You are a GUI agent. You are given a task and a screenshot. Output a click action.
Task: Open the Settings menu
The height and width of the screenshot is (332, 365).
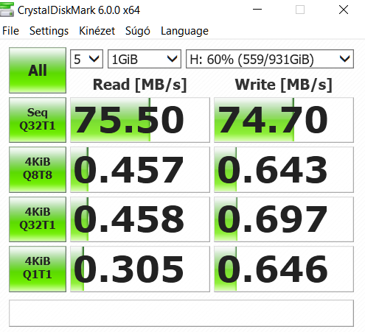click(x=49, y=31)
